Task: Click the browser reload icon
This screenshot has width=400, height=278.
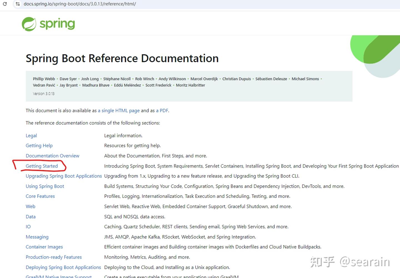Action: [5, 4]
